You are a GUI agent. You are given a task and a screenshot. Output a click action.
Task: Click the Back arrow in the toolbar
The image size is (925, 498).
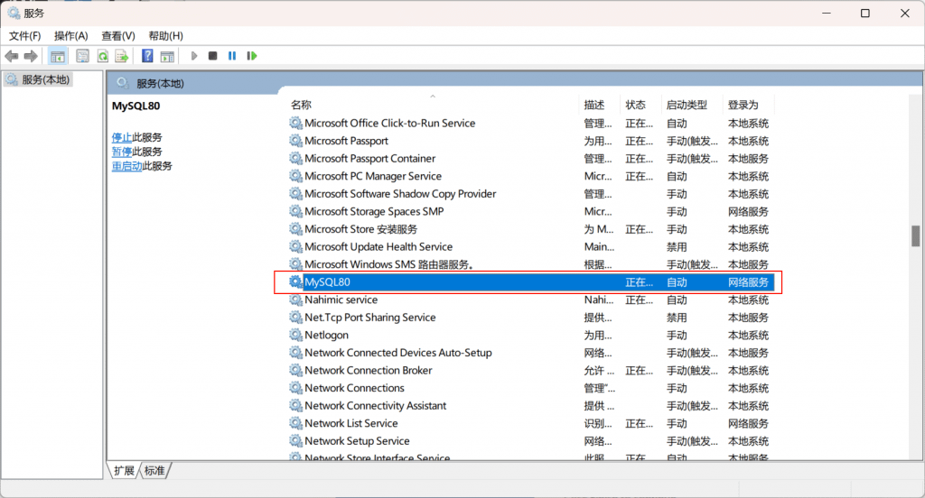click(x=12, y=56)
